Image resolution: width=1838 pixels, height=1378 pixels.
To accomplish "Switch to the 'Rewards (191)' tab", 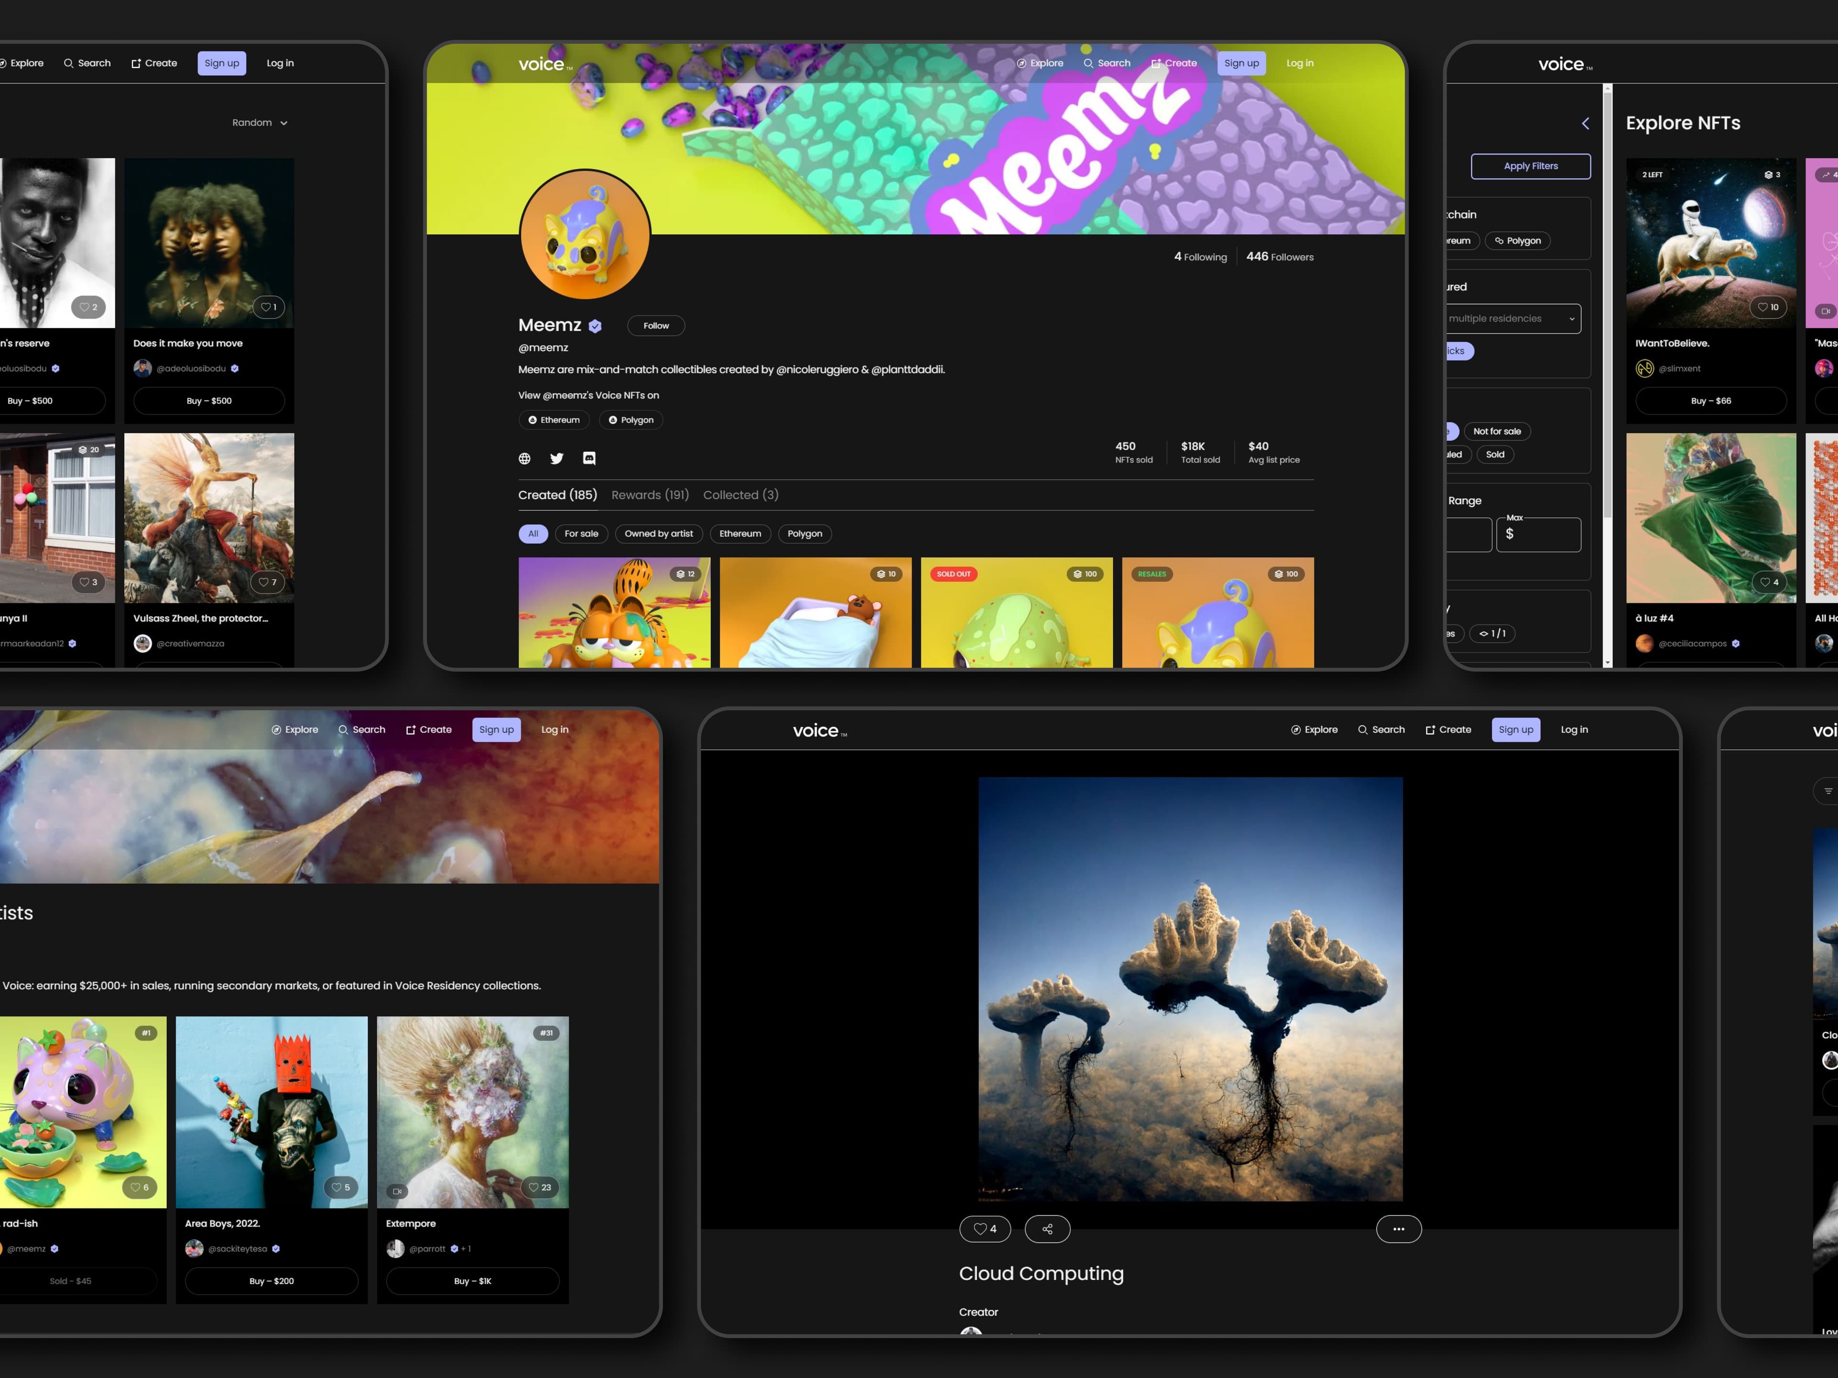I will pos(650,495).
